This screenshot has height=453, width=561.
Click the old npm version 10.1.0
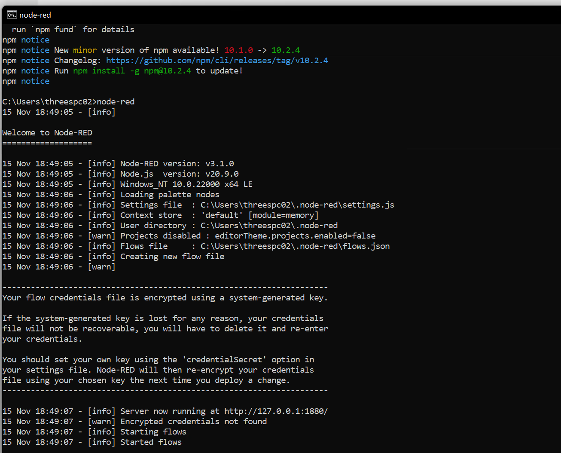point(238,50)
